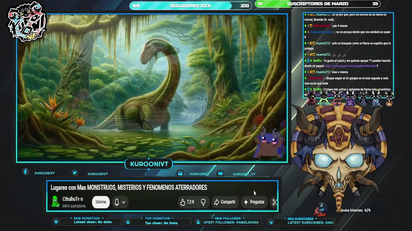The image size is (412, 231).
Task: Click the chat message about río Ganges
Action: coord(346,81)
